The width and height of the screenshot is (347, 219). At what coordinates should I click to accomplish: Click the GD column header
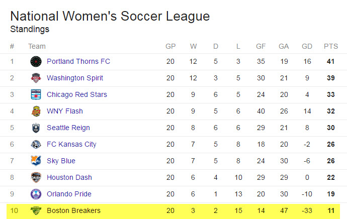307,46
